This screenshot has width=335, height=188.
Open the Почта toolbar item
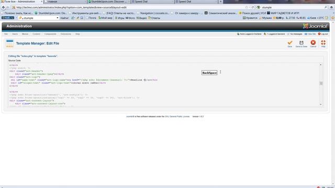91,18
